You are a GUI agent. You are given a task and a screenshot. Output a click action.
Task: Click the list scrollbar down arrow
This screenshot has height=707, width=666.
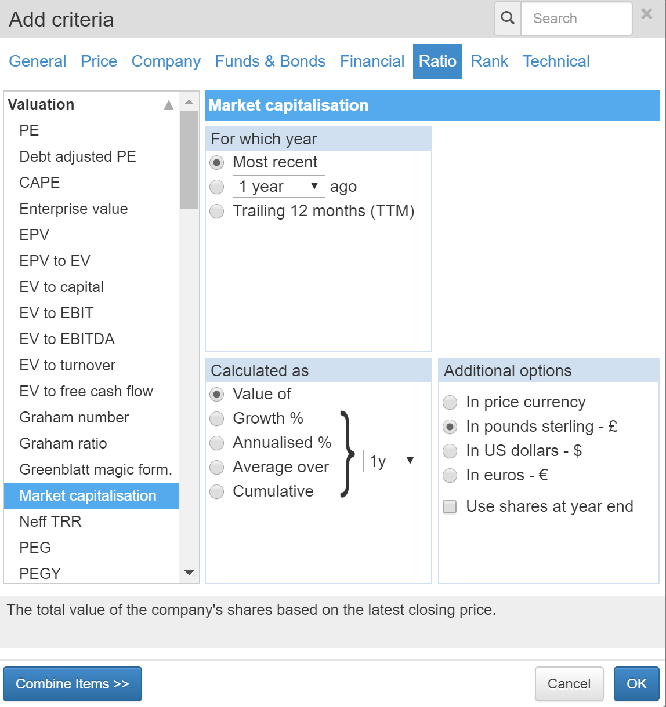pyautogui.click(x=189, y=573)
